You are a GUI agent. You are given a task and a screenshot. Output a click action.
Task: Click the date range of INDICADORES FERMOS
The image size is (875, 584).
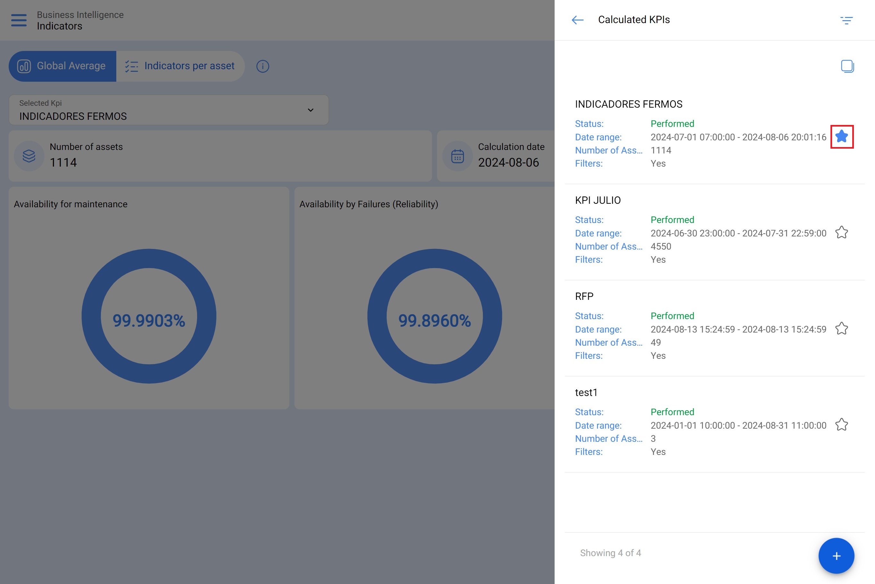pyautogui.click(x=738, y=137)
